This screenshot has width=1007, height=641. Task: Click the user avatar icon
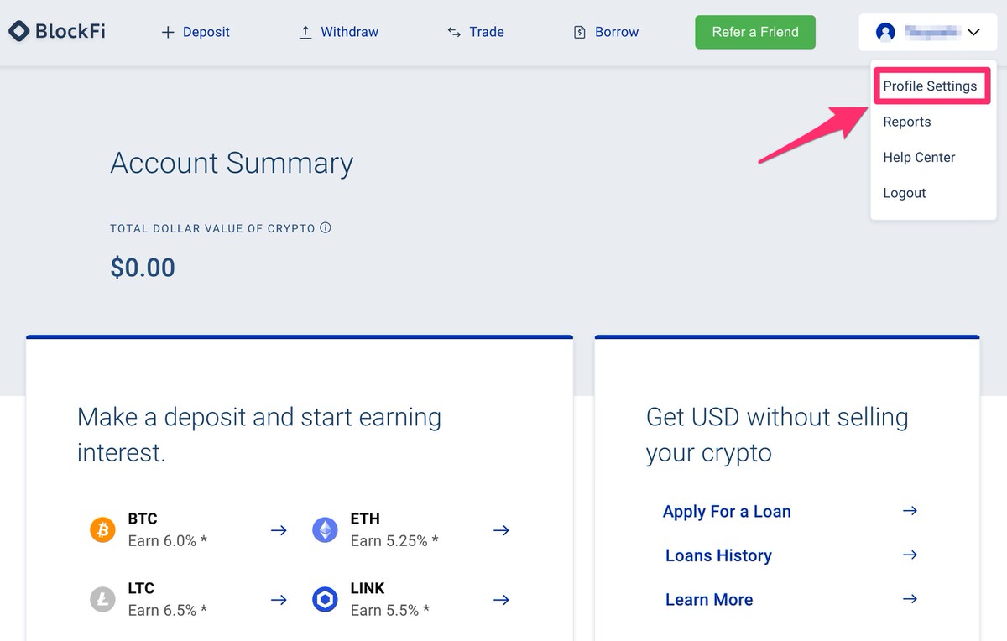click(885, 32)
